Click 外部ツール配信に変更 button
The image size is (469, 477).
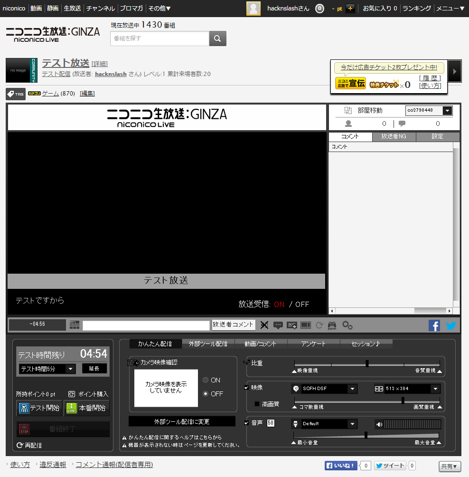pos(182,421)
